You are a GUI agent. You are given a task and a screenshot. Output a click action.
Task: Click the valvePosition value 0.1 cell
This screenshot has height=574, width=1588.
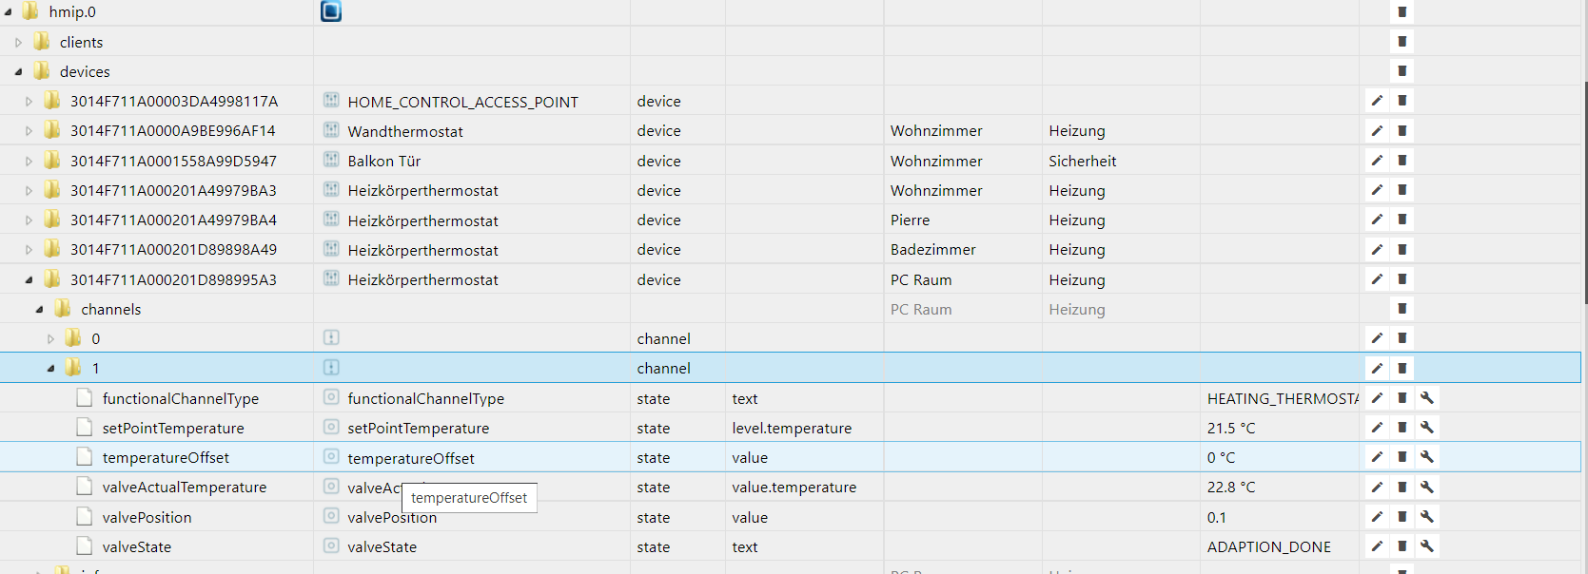point(1217,518)
